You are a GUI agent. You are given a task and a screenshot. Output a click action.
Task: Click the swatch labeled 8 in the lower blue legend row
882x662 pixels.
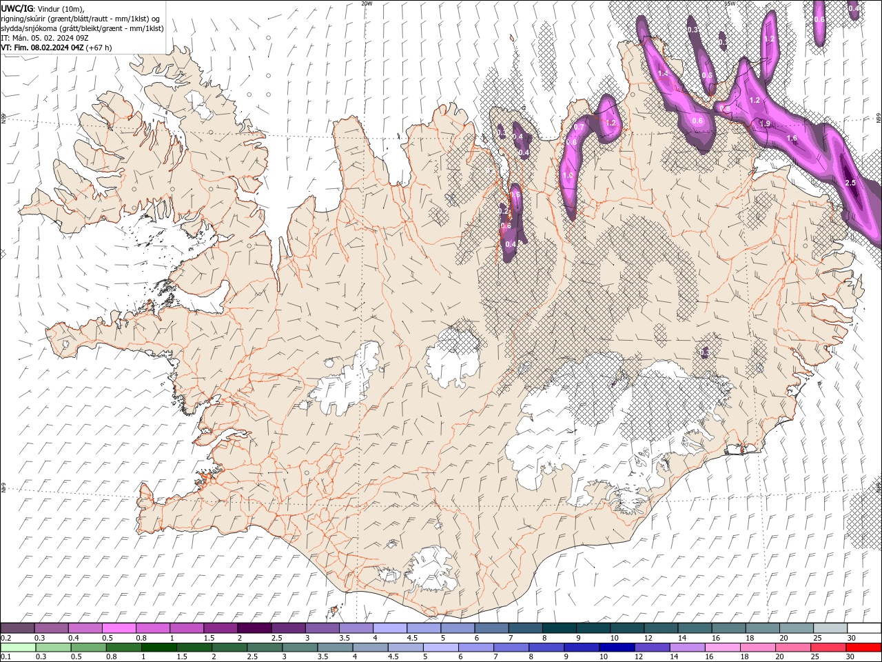[546, 648]
